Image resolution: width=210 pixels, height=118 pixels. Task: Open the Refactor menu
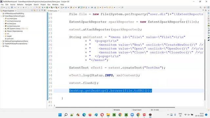[x=20, y=5]
